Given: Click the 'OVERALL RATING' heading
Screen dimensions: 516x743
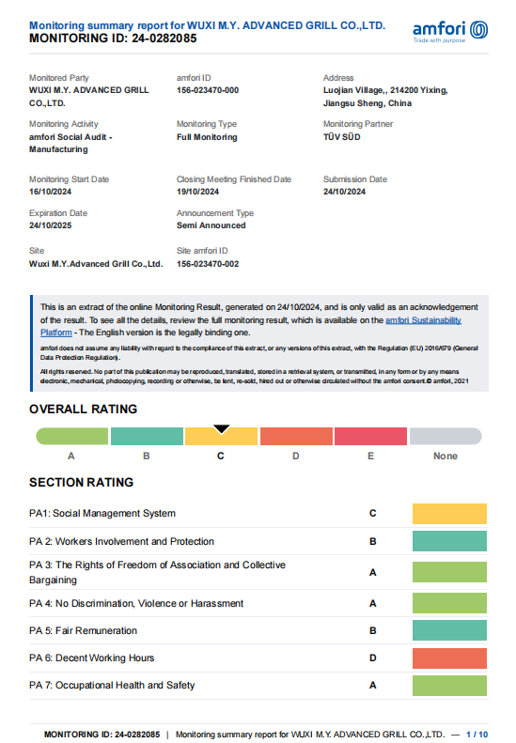Looking at the screenshot, I should pyautogui.click(x=83, y=410).
